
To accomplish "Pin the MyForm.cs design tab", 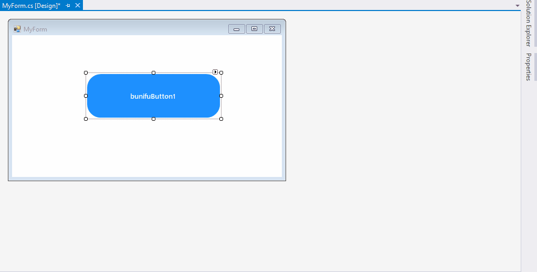I will tap(68, 5).
